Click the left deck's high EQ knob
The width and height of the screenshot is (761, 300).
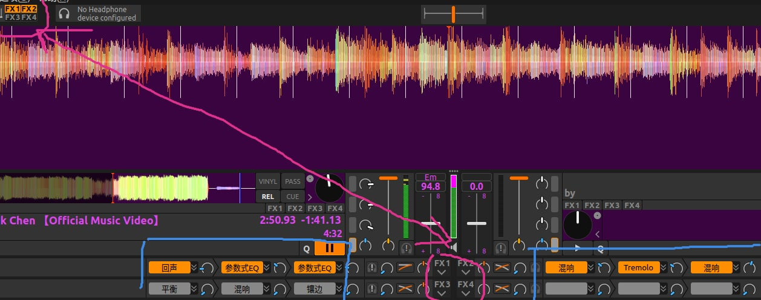[365, 184]
